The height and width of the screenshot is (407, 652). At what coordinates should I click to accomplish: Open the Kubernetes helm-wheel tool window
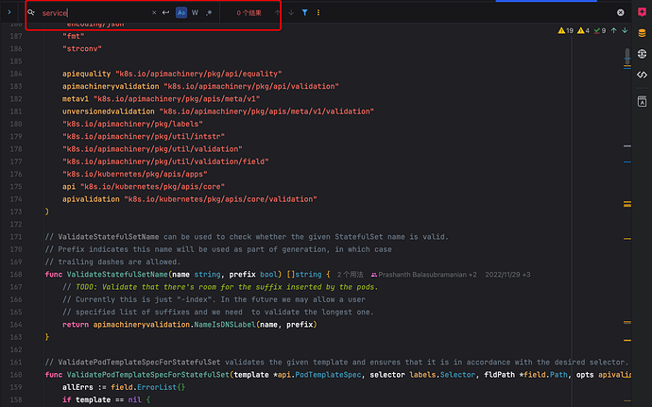coord(642,54)
